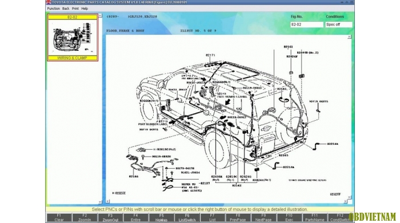Click the Fig.No. 82-02 field
The height and width of the screenshot is (223, 400).
[x=307, y=25]
